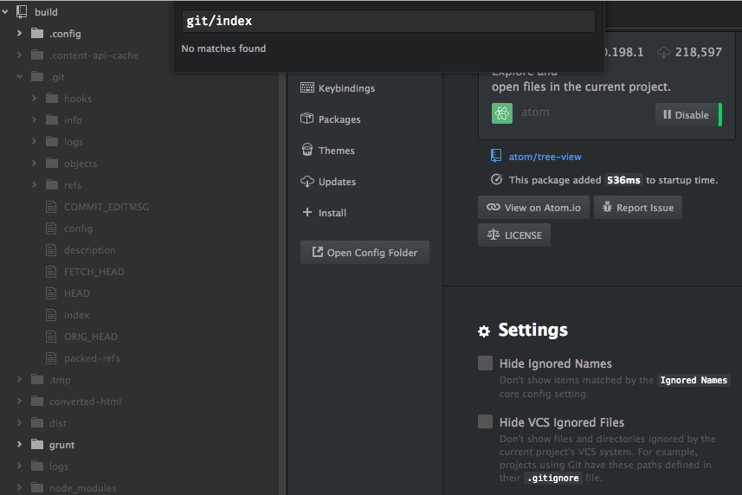Viewport: 742px width, 495px height.
Task: Click the View on Atom.io button
Action: coord(533,207)
